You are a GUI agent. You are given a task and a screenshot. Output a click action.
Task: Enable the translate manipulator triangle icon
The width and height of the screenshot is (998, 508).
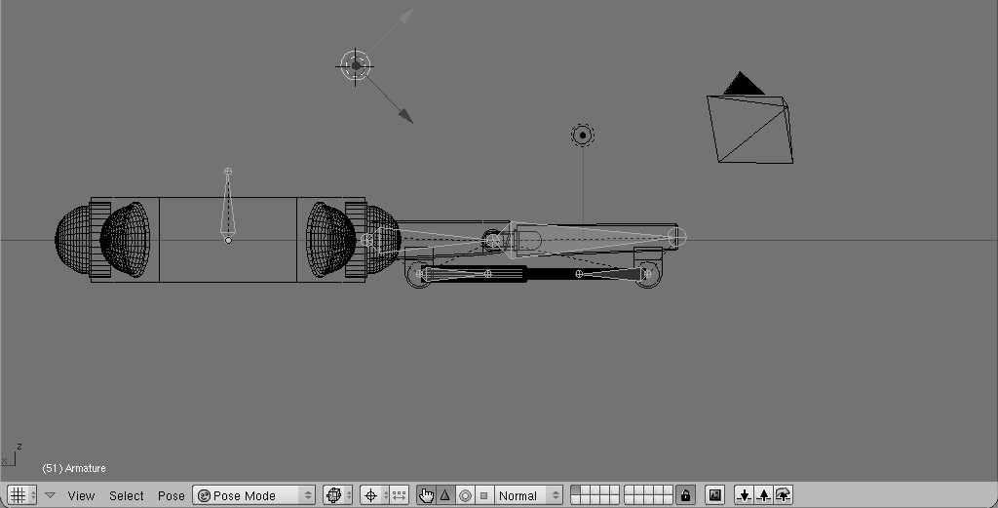[445, 495]
